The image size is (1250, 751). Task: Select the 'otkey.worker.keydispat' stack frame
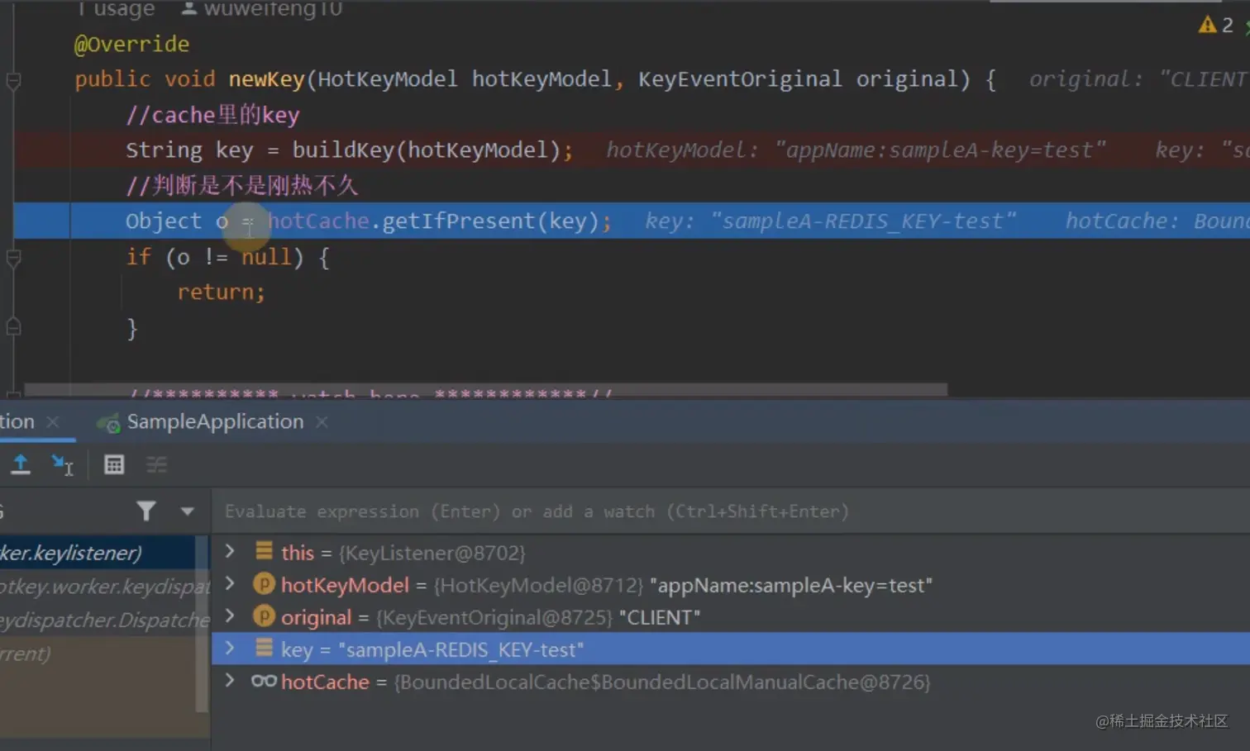point(98,587)
